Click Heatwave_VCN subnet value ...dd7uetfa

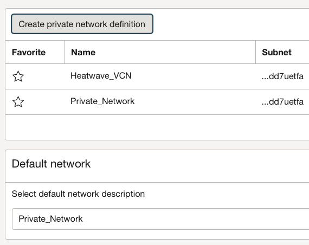282,76
